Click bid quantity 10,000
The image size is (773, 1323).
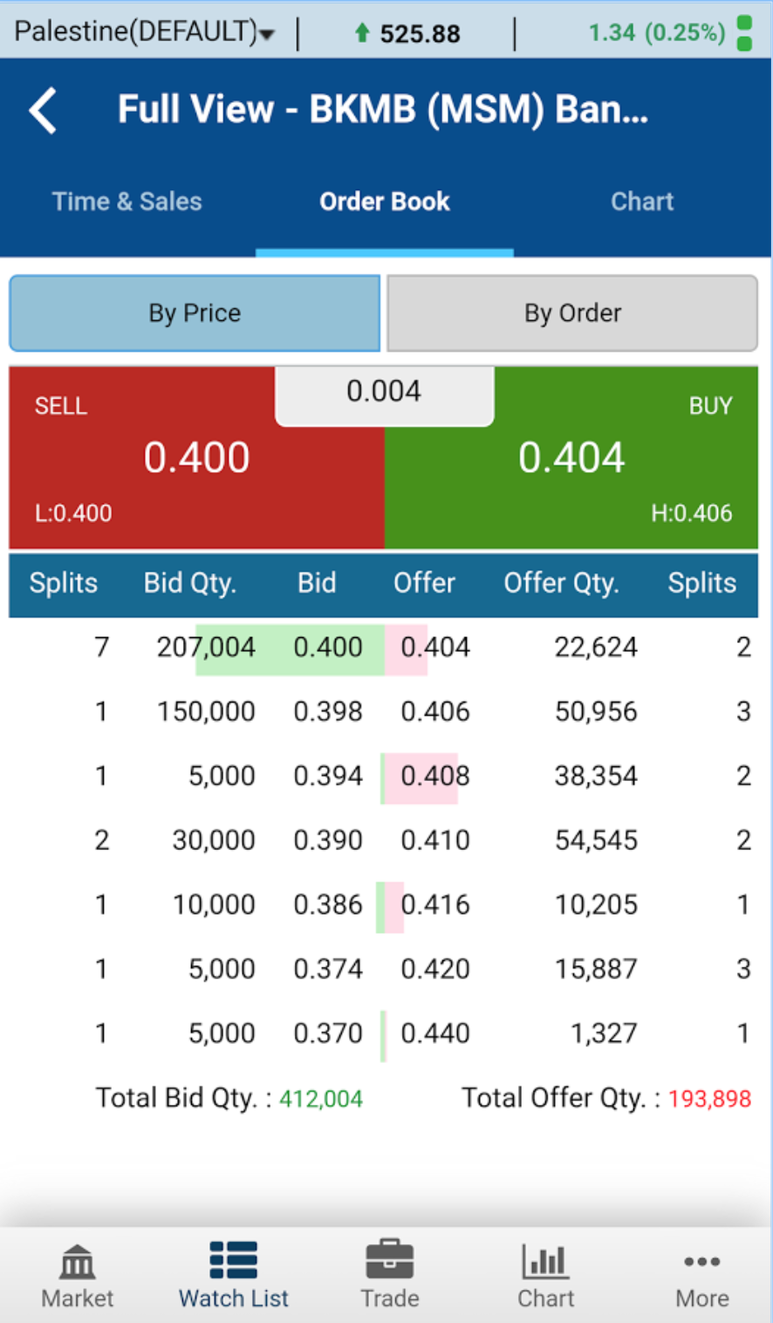coord(214,905)
